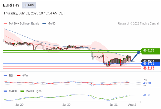Click the date 'Thursday, July 31, 2025 10:45:54 AM CET'

tap(34, 13)
